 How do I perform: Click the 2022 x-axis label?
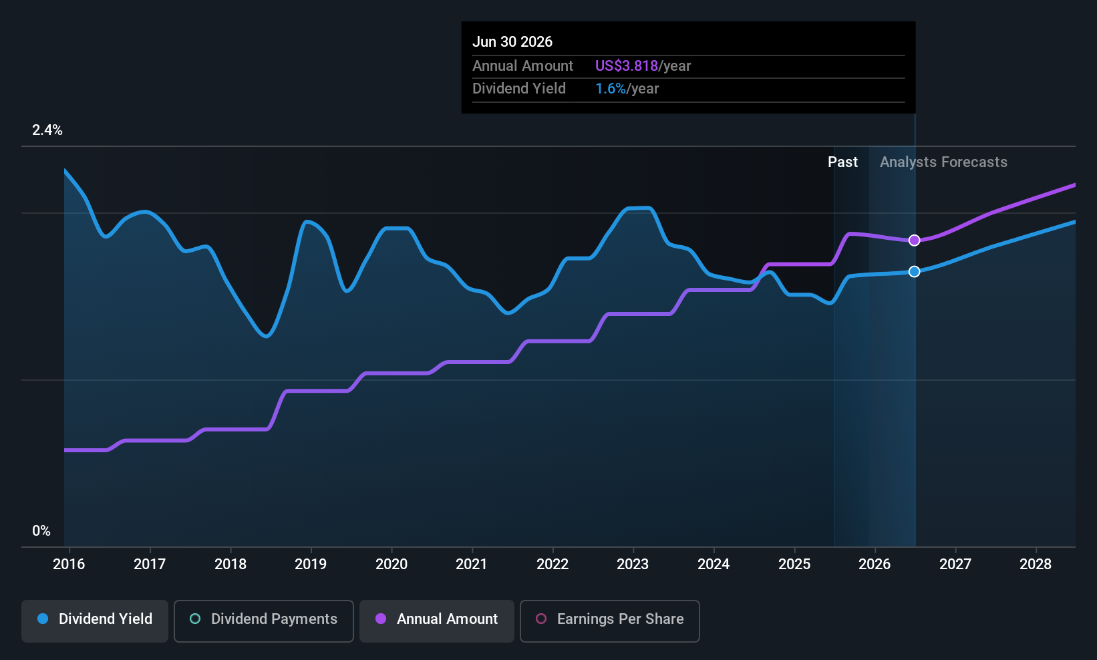[553, 564]
